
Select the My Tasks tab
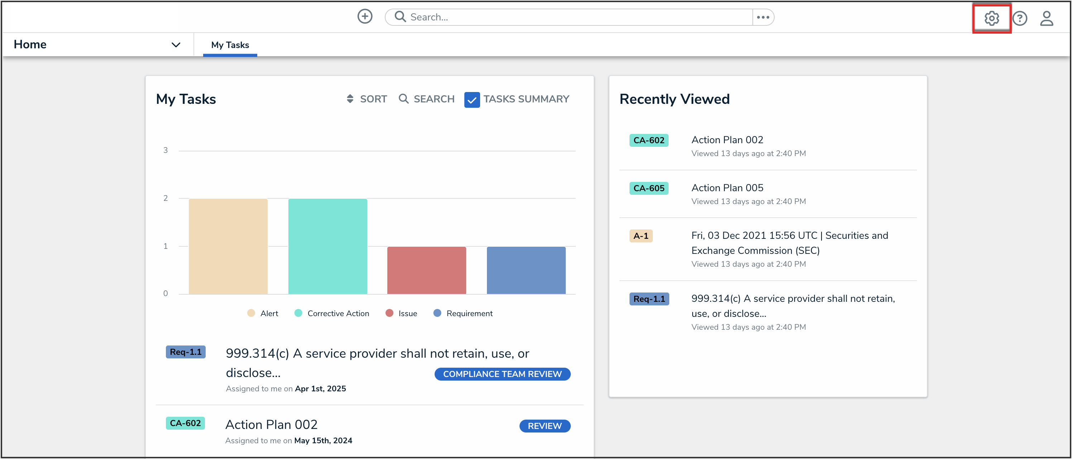[x=230, y=45]
